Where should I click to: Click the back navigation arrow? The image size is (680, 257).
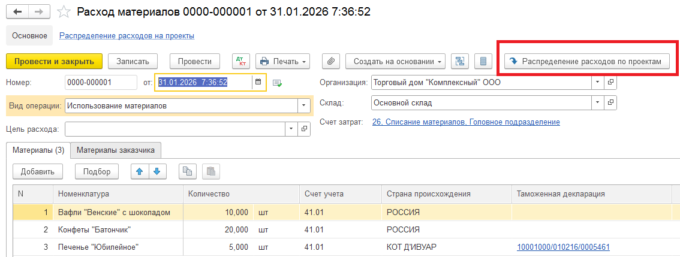(19, 12)
